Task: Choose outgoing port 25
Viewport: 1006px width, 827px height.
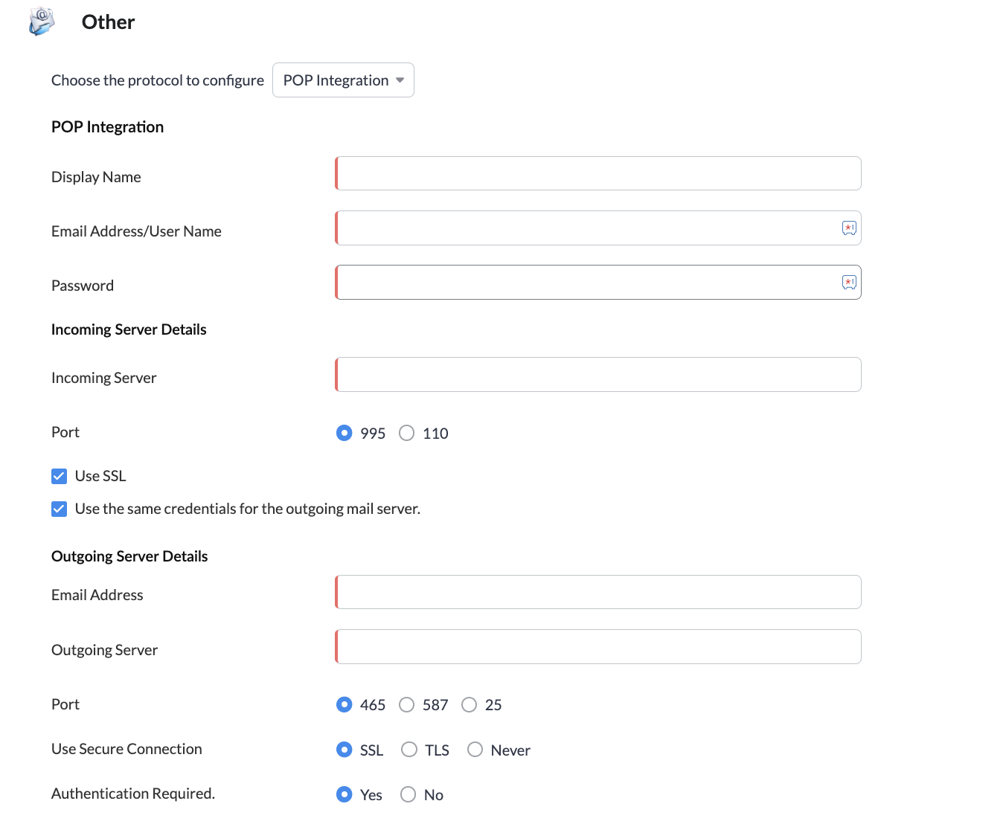Action: pos(469,704)
